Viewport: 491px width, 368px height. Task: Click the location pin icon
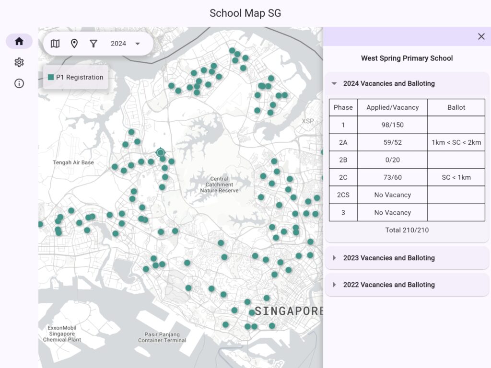point(74,44)
